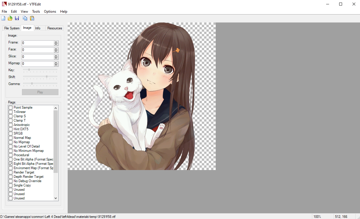Decrease the Mipmap spinner value

pyautogui.click(x=56, y=65)
